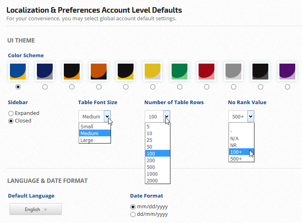Select the blue and yellow color scheme swatch
The height and width of the screenshot is (223, 302).
(18, 72)
